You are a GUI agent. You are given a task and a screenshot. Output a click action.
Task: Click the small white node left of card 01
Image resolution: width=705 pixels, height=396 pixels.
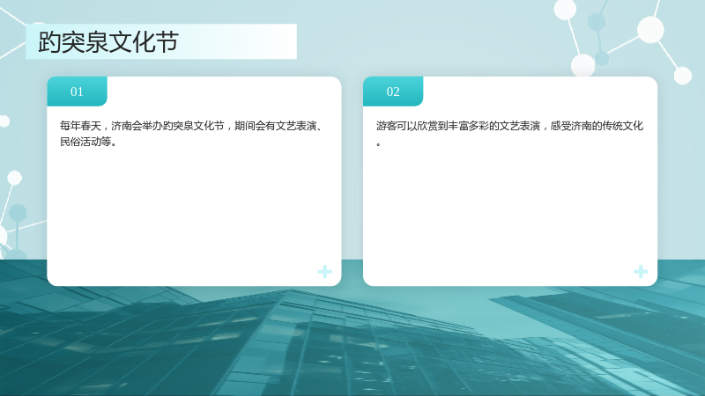click(x=4, y=121)
